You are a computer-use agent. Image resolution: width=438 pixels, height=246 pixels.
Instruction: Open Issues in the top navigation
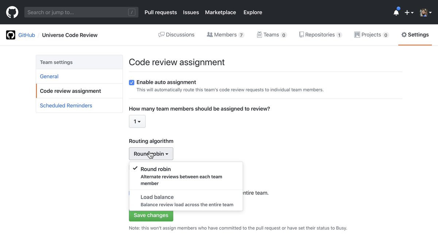pyautogui.click(x=191, y=12)
